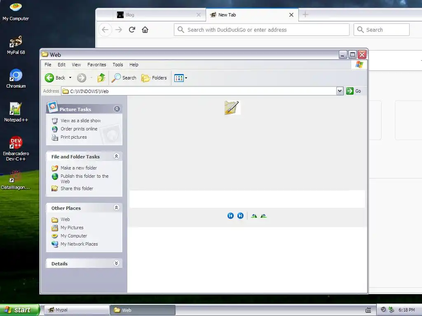Open the View menu

click(x=76, y=65)
